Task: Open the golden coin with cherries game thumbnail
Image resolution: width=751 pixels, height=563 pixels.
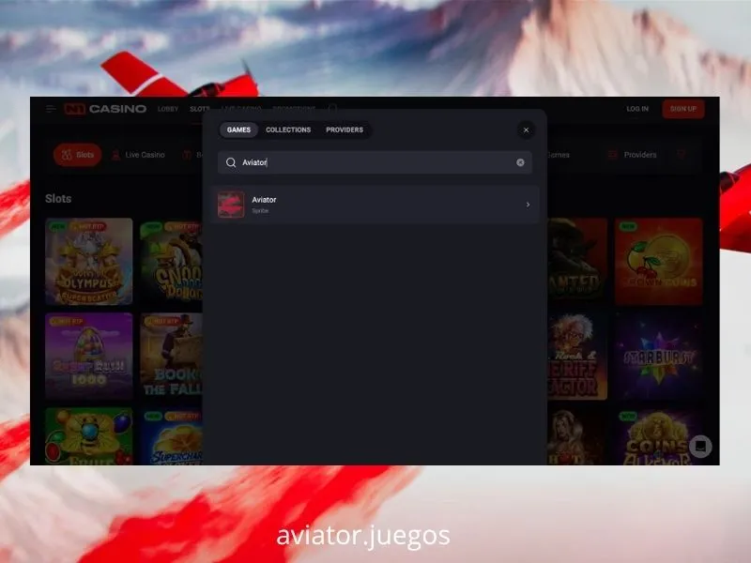Action: [659, 262]
